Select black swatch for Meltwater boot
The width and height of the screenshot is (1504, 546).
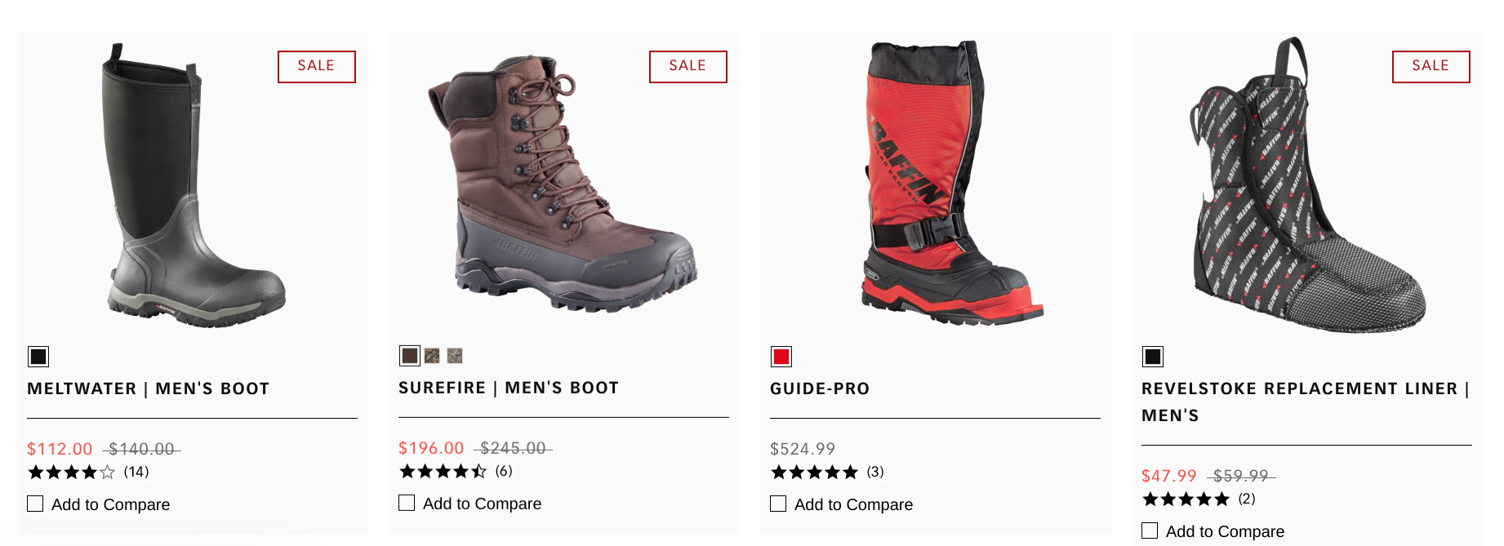point(38,357)
